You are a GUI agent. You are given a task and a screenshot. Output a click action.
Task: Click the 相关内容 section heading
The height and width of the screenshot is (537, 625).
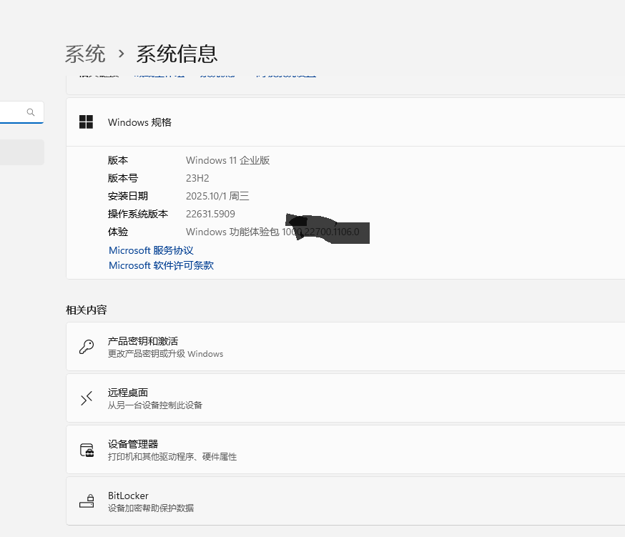(86, 310)
